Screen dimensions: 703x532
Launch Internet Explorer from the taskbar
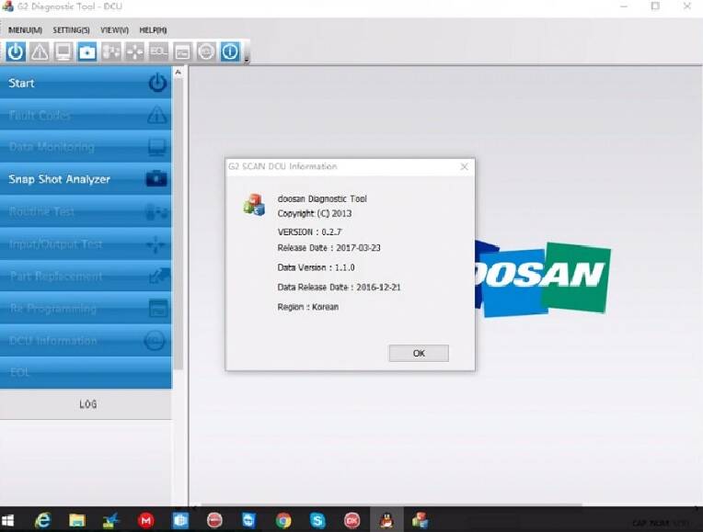[42, 520]
